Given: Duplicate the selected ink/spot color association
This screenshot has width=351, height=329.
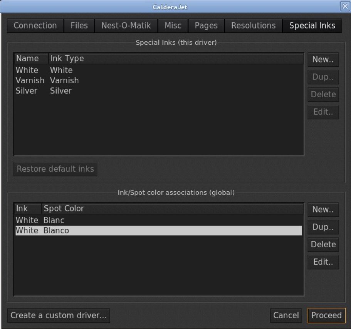Looking at the screenshot, I should 323,227.
